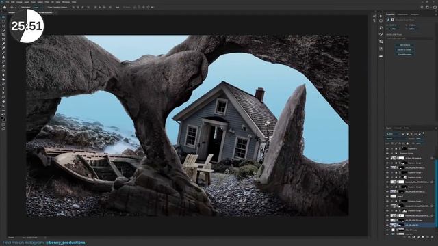Open the search icon at top right

(x=422, y=8)
